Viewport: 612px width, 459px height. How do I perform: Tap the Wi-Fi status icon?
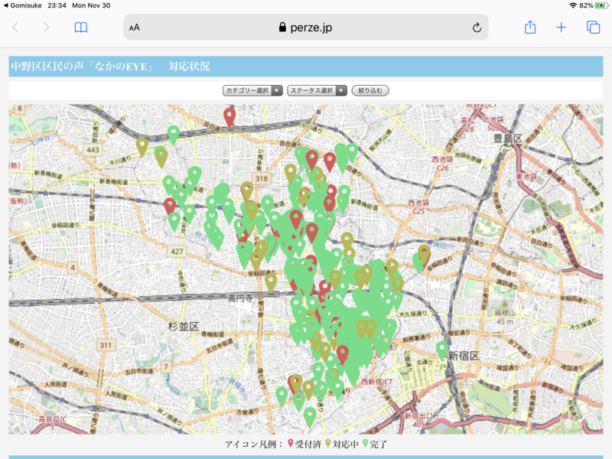pos(573,5)
